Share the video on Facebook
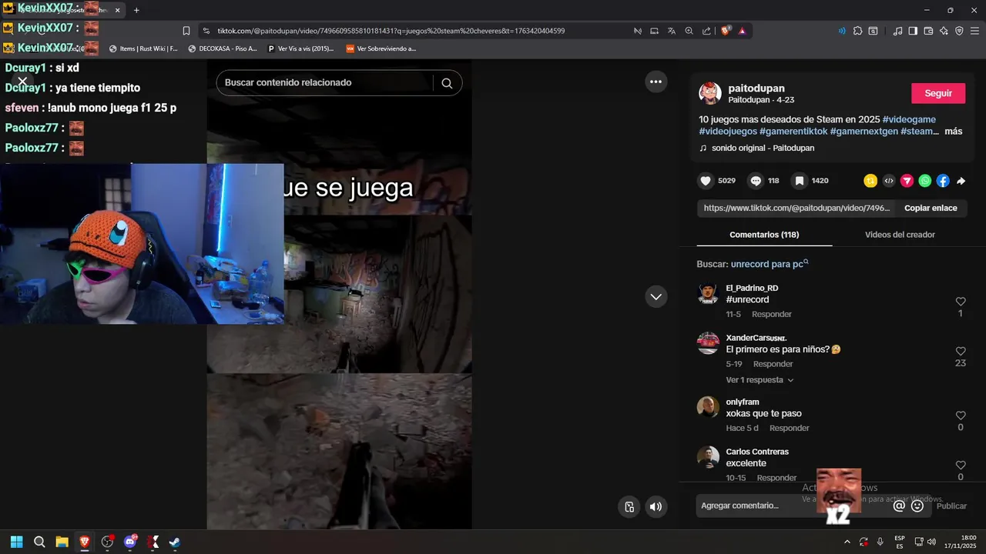 pos(943,181)
